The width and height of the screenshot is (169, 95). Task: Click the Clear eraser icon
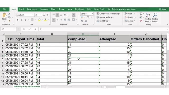point(141,21)
